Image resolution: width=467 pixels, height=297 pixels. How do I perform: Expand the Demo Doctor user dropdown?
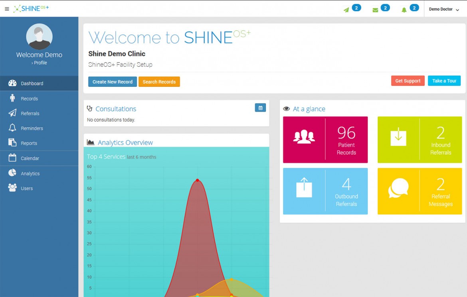444,9
